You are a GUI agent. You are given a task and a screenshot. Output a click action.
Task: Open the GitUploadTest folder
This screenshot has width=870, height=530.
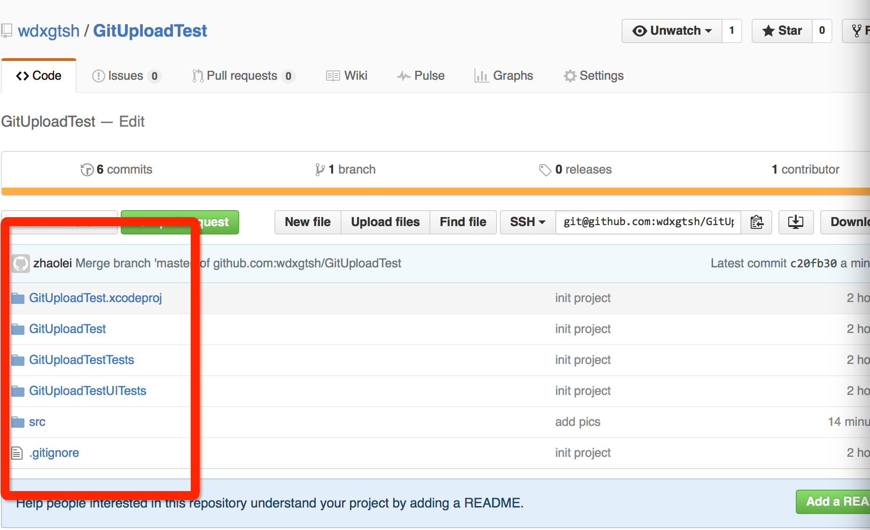67,329
